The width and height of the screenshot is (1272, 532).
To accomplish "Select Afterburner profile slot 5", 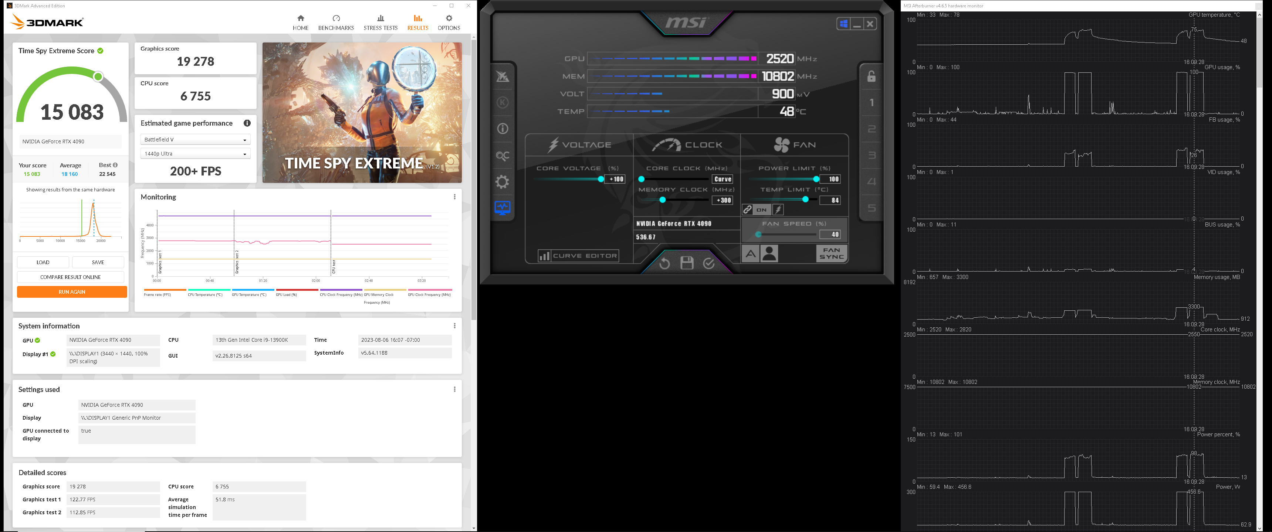I will click(872, 208).
